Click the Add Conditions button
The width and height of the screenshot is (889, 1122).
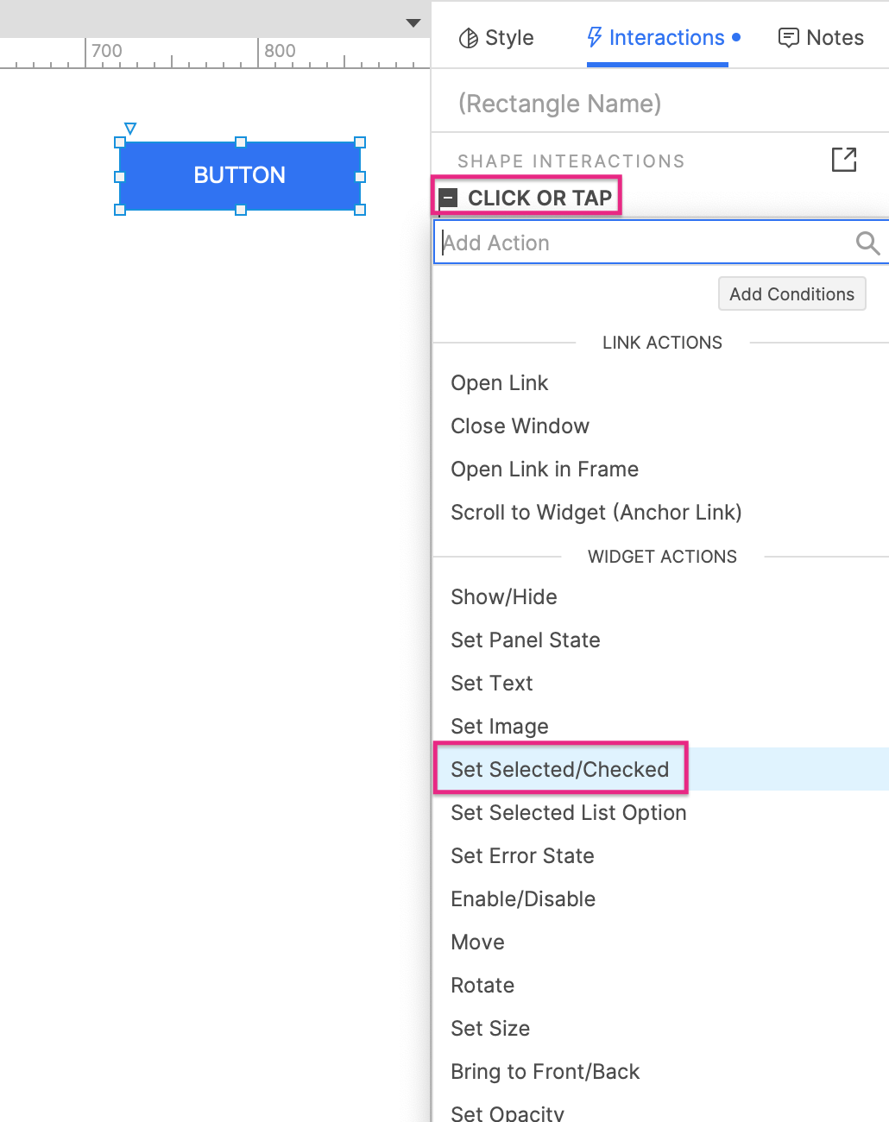pos(791,293)
